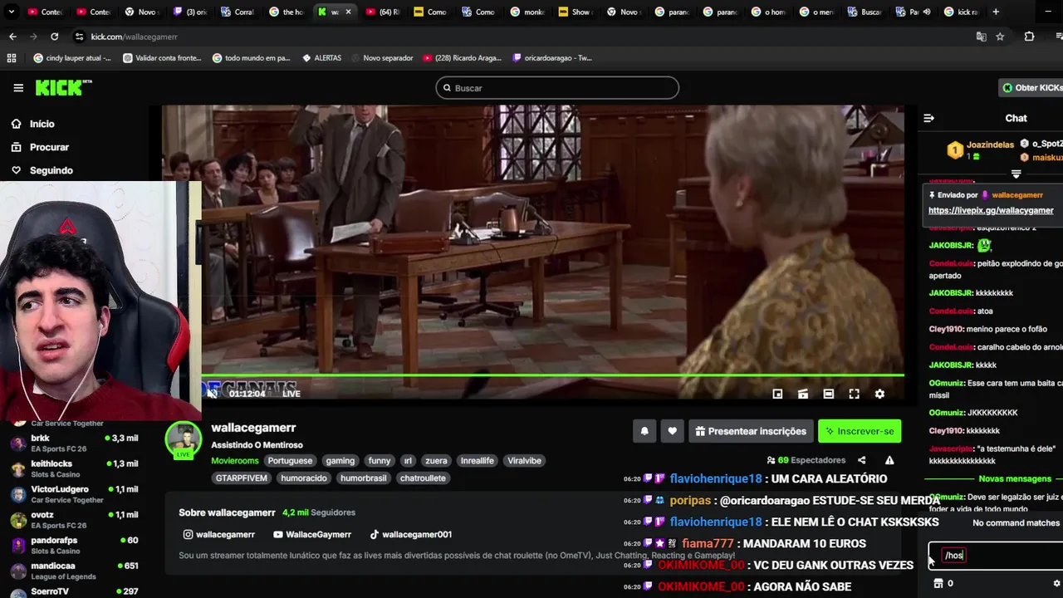The height and width of the screenshot is (598, 1063).
Task: Open the chat settings gear
Action: click(x=1056, y=583)
